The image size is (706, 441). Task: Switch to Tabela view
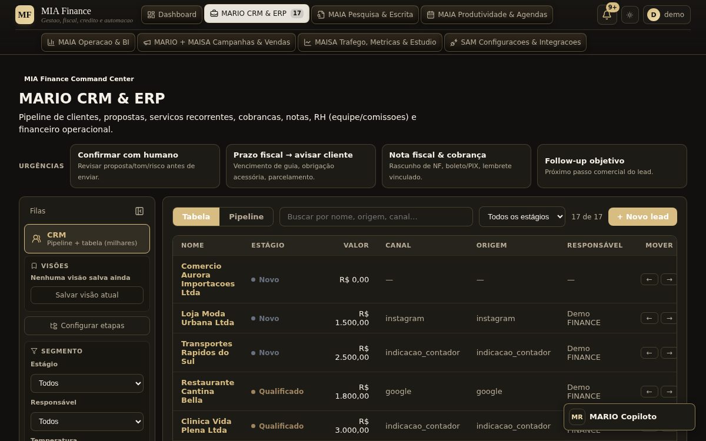point(196,216)
